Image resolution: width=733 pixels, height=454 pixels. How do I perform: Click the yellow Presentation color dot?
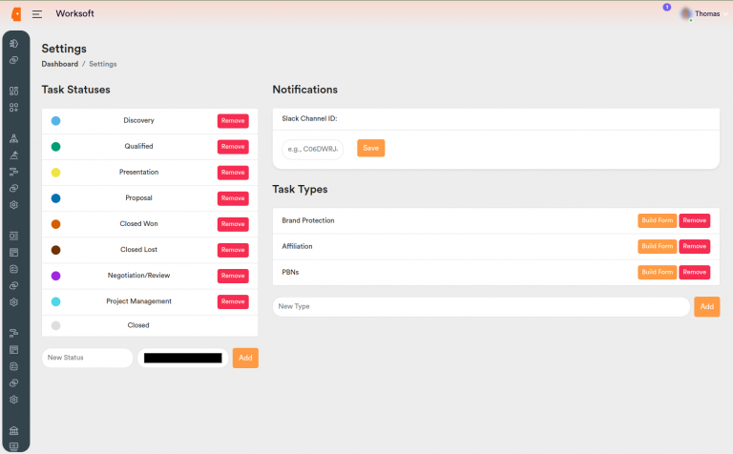pos(55,173)
